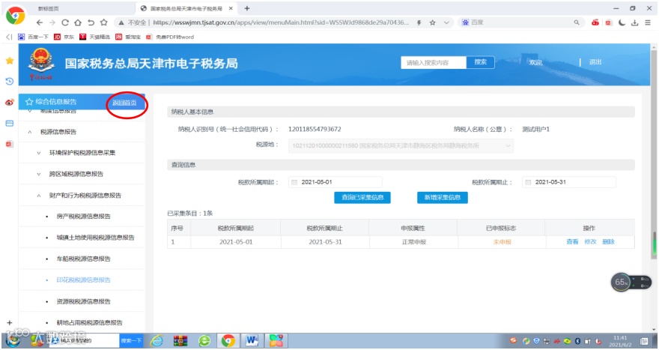
Task: Open the downloads icon in browser toolbar
Action: click(x=634, y=22)
